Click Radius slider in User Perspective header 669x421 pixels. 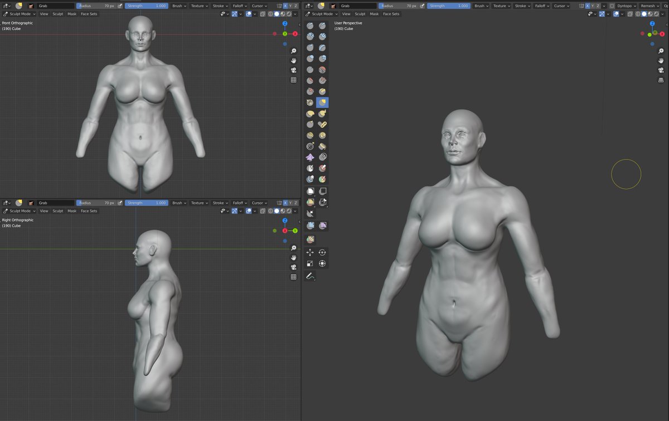399,6
